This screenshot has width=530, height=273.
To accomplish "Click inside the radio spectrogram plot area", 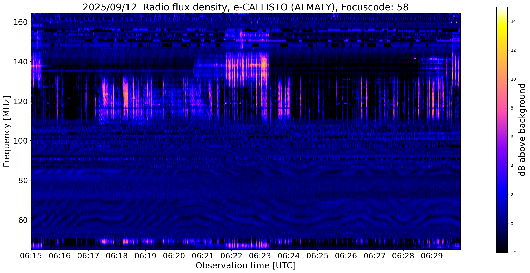I will [x=246, y=131].
